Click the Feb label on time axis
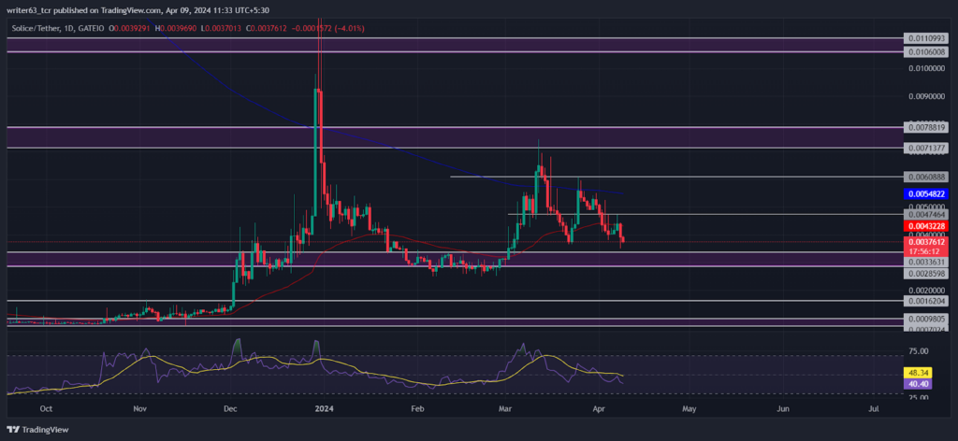958x441 pixels. click(416, 408)
